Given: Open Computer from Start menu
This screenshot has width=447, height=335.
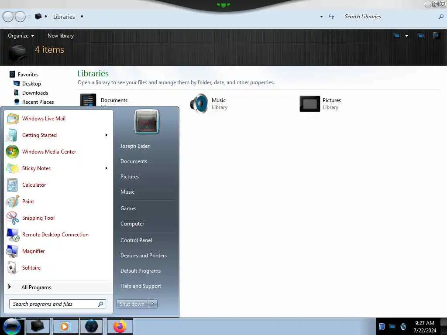Looking at the screenshot, I should tap(132, 224).
